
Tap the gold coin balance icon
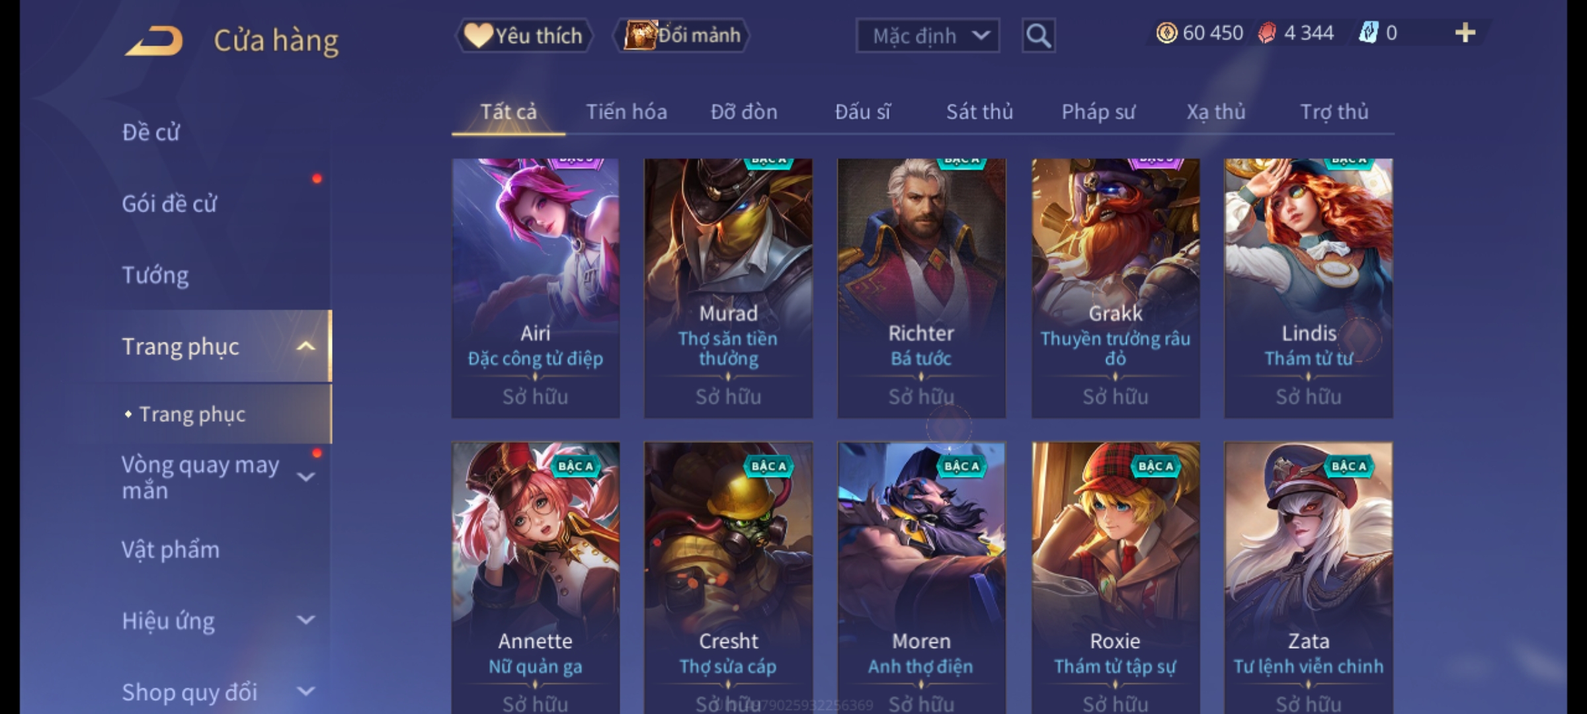pyautogui.click(x=1166, y=33)
